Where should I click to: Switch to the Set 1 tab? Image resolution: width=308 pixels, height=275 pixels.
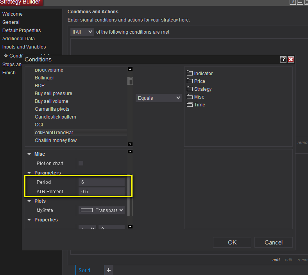click(x=84, y=270)
